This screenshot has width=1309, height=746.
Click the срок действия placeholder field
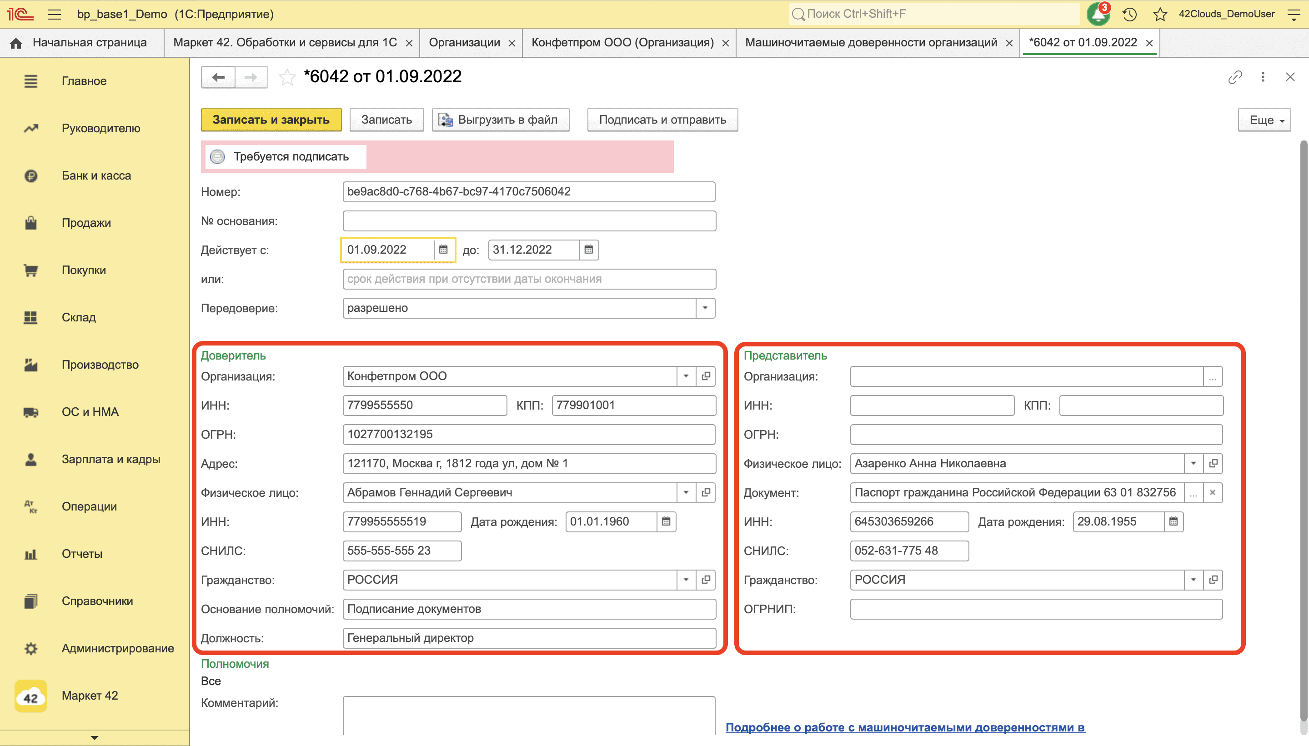[x=529, y=279]
